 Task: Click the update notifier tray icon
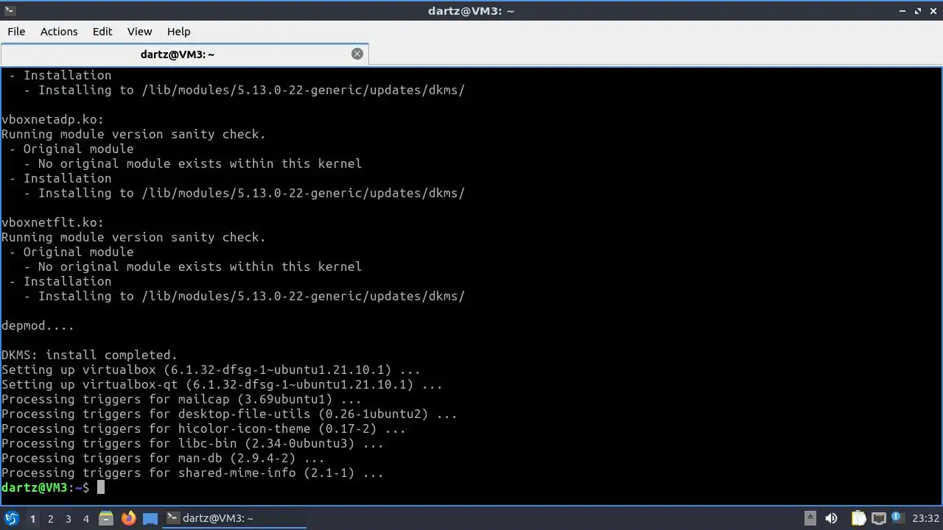tap(897, 518)
